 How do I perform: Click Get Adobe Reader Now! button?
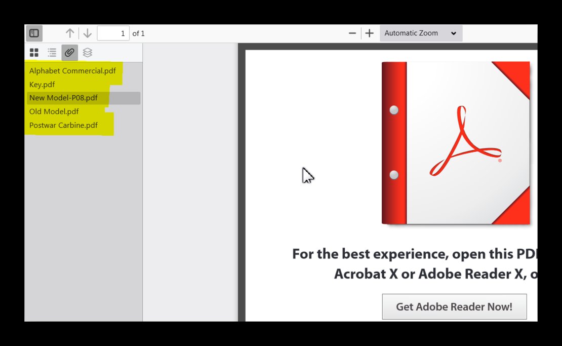(x=455, y=306)
